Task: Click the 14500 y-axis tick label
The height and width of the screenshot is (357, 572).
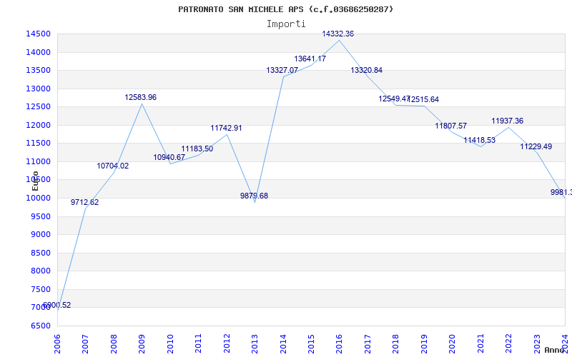Action: [38, 34]
